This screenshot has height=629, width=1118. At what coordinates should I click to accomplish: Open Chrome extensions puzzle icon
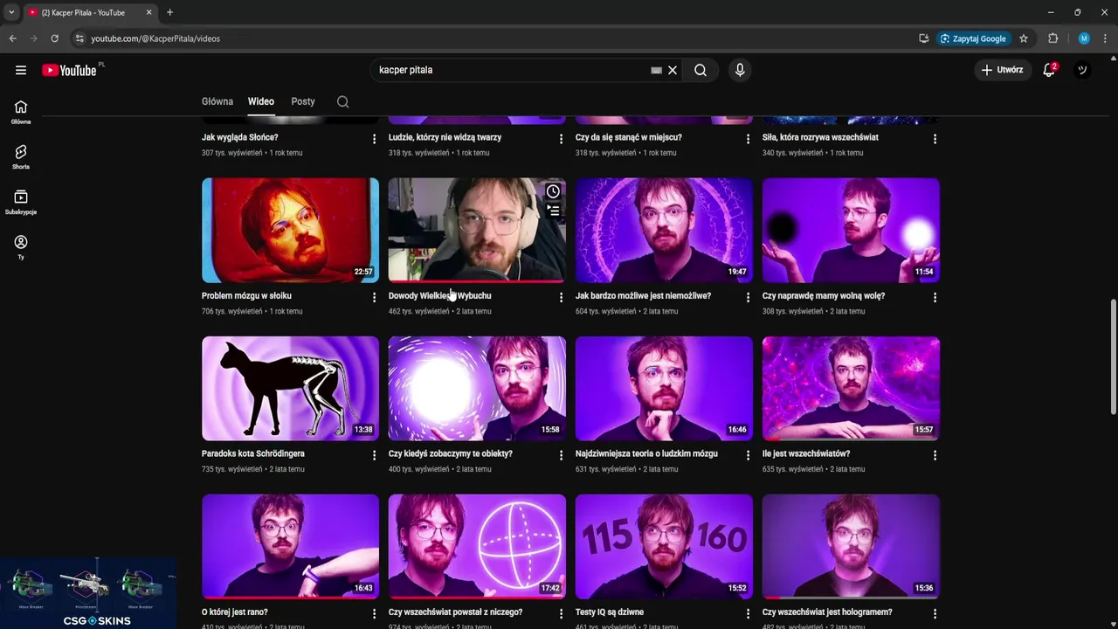pyautogui.click(x=1052, y=38)
